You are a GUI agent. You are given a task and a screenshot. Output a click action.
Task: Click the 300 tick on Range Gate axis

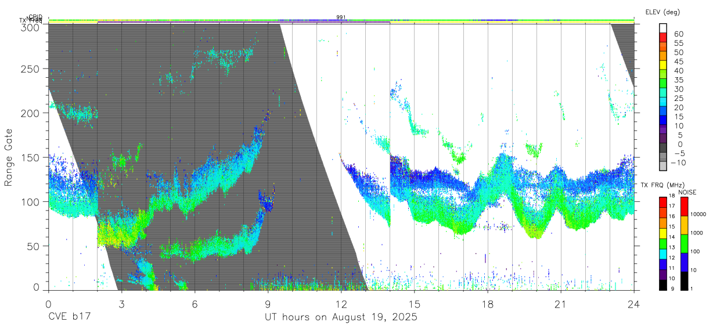[30, 27]
